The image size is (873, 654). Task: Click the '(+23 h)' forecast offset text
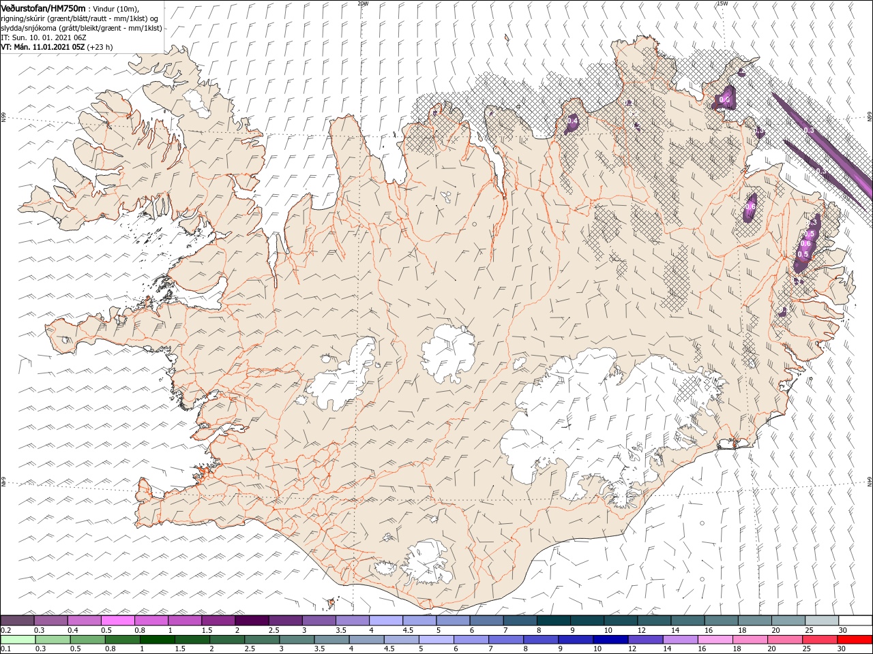100,47
